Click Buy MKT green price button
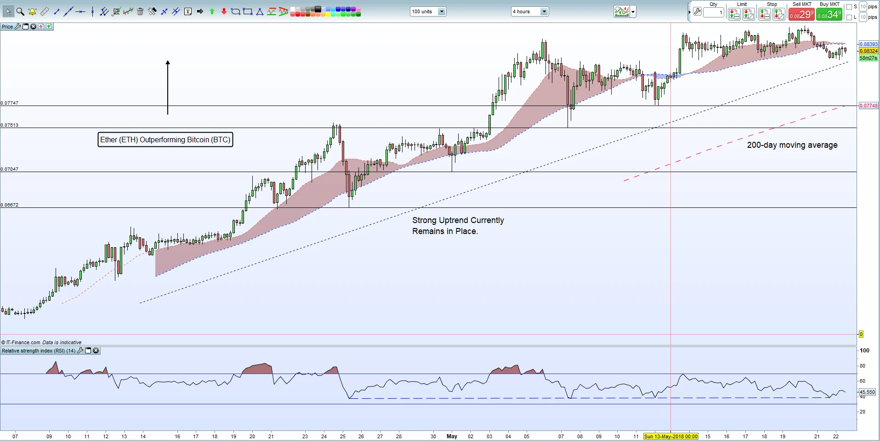This screenshot has height=441, width=880. [829, 14]
